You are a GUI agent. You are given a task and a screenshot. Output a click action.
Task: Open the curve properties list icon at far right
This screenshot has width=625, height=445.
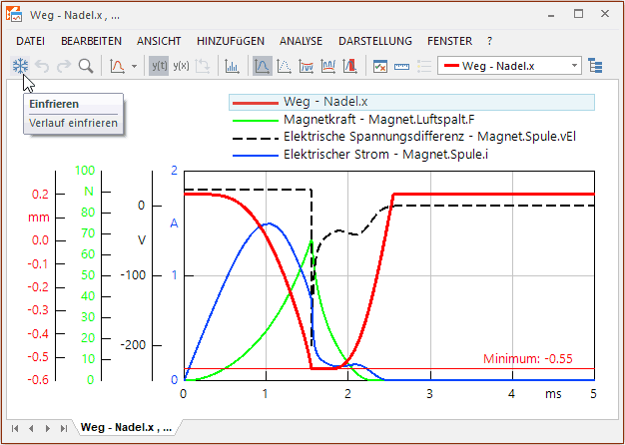click(x=596, y=67)
